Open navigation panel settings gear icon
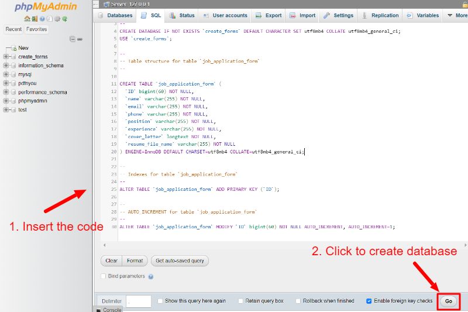 point(57,19)
